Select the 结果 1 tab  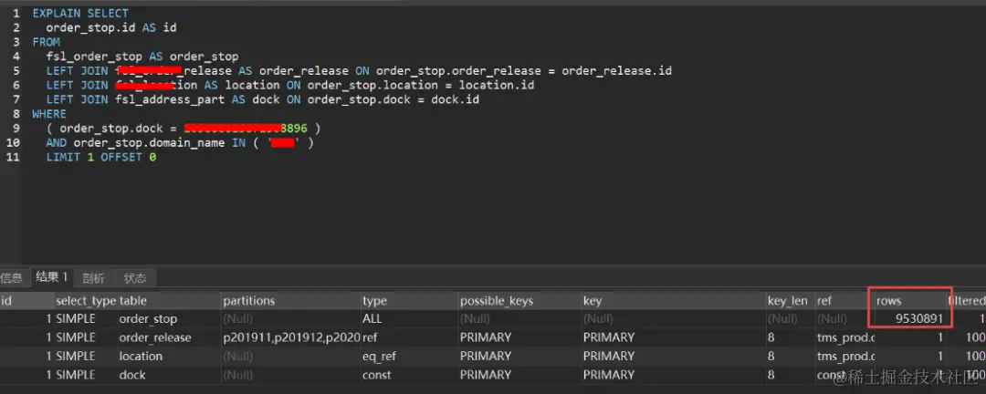tap(51, 277)
